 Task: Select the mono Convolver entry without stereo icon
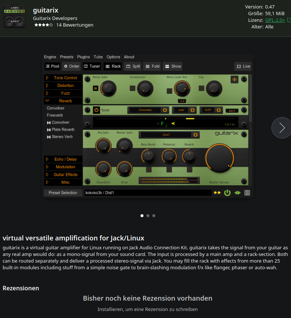[x=55, y=108]
